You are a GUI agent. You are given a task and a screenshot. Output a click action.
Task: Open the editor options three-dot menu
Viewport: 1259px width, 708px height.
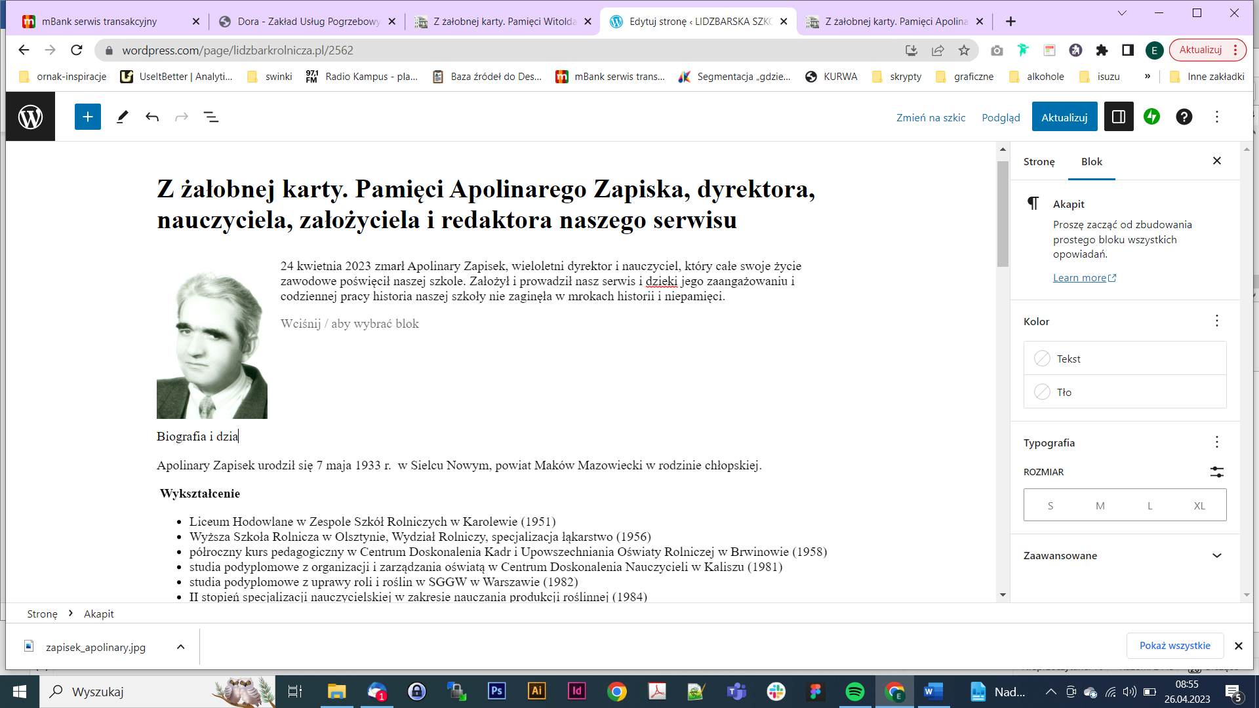(1217, 117)
